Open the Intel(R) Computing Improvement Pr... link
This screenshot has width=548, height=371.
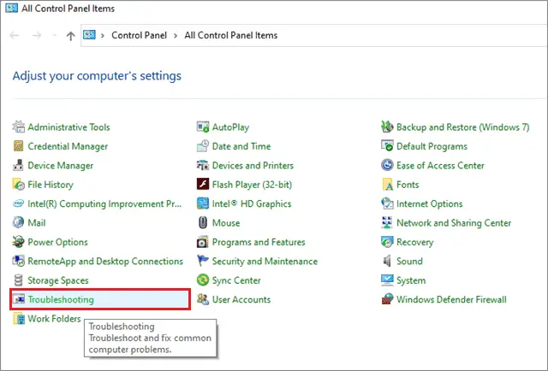104,203
